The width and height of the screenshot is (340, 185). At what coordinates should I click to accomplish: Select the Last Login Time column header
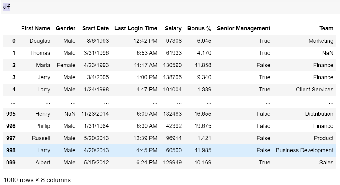(136, 28)
